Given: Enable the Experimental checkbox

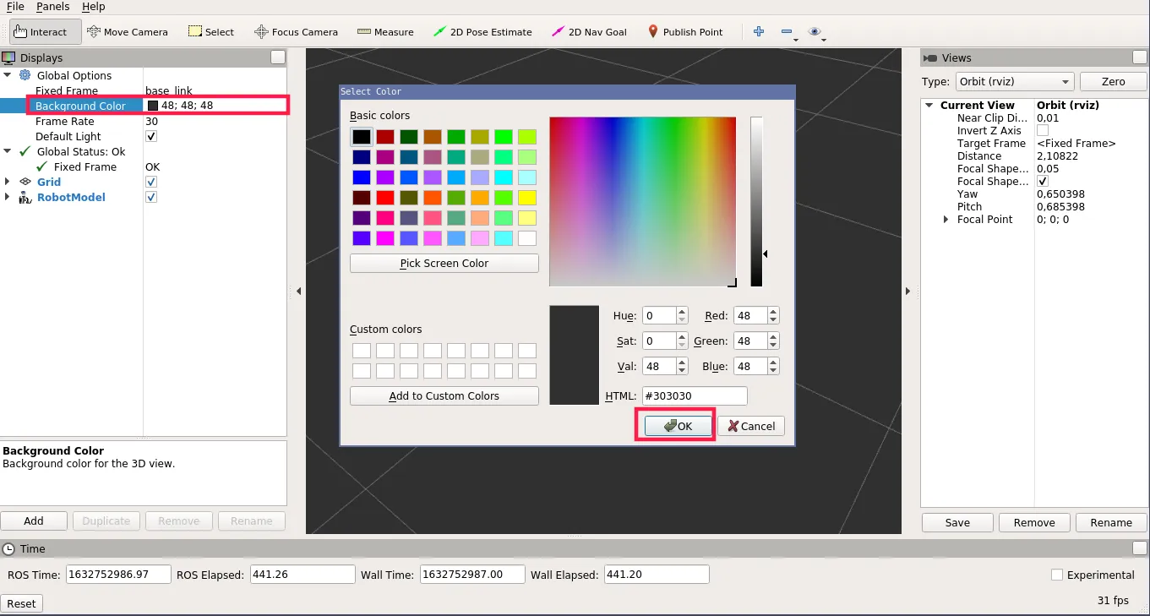Looking at the screenshot, I should tap(1057, 575).
